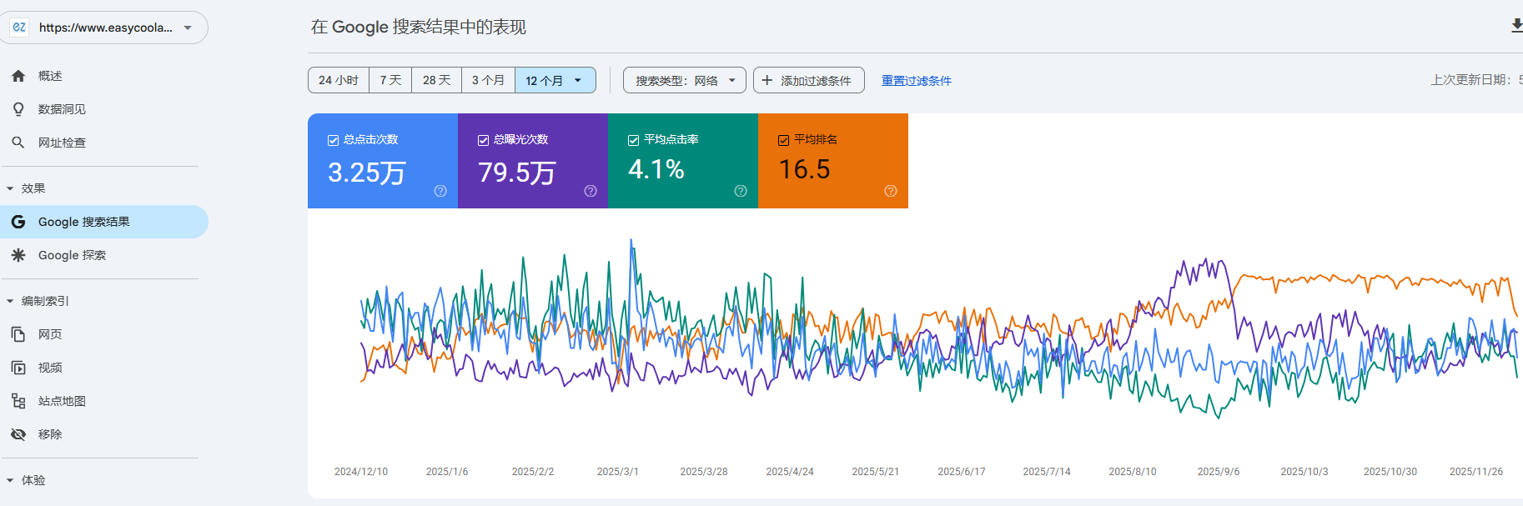1523x506 pixels.
Task: Open Google Discover asterisk icon
Action: (18, 255)
